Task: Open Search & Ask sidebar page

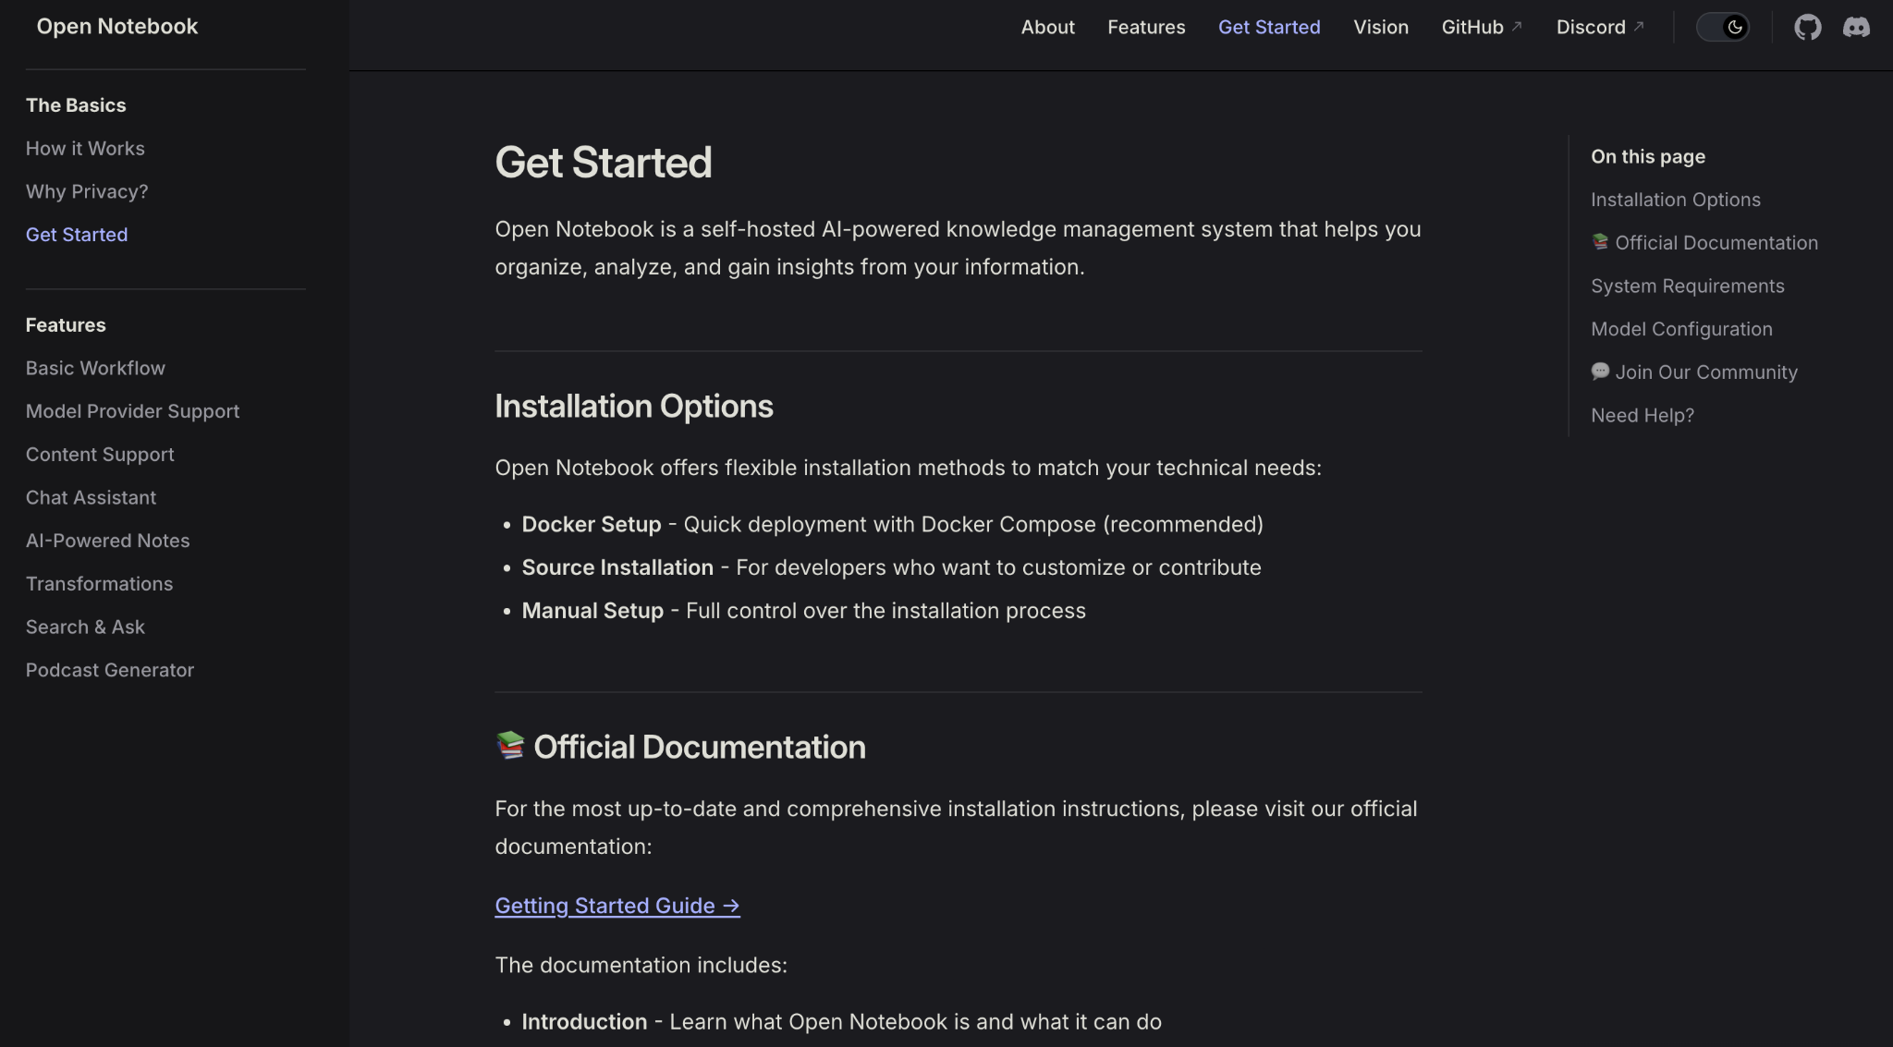Action: click(x=85, y=627)
